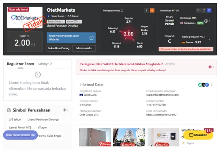This screenshot has width=220, height=152.
Task: Click the cTrader tag
Action: coord(42,128)
